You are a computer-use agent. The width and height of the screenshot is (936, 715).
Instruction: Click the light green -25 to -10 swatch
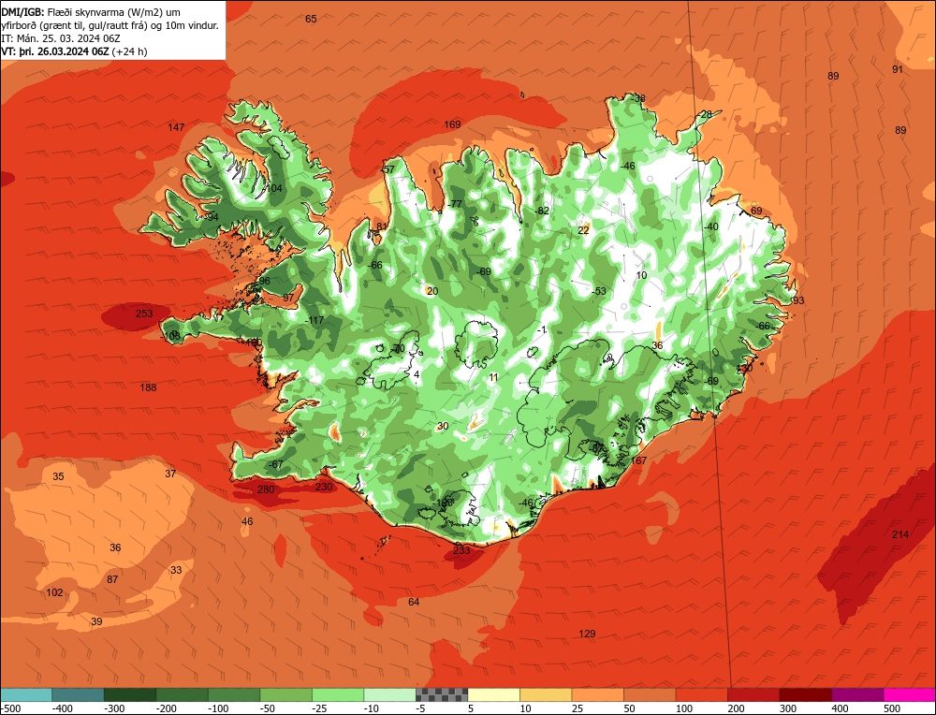point(338,694)
